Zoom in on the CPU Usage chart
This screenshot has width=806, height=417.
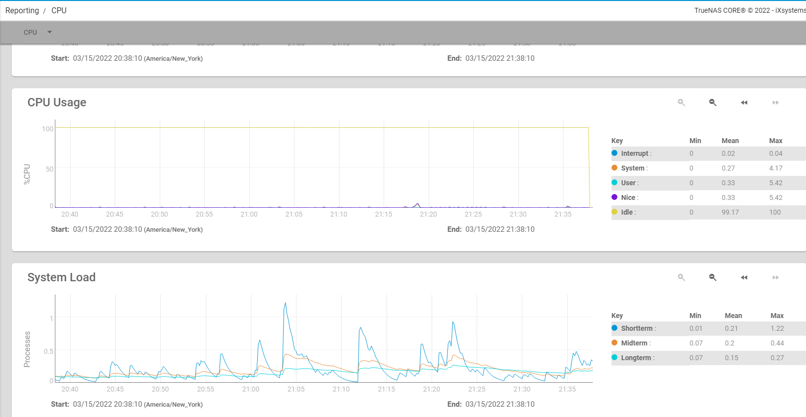[x=681, y=102]
